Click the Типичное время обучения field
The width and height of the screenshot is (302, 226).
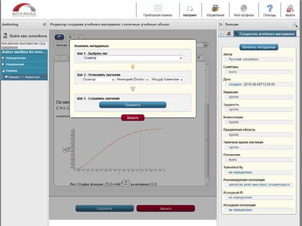[x=259, y=147]
